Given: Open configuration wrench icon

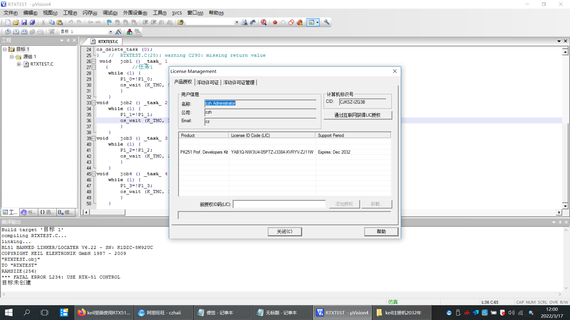Looking at the screenshot, I should pyautogui.click(x=327, y=22).
